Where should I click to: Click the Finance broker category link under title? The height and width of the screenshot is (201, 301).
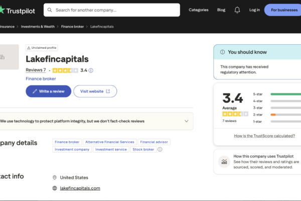[x=41, y=79]
